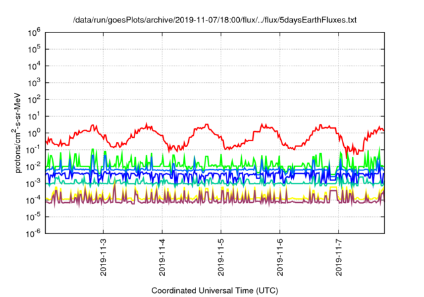
Task: Click the 2019-11-7 date label
Action: tap(339, 257)
